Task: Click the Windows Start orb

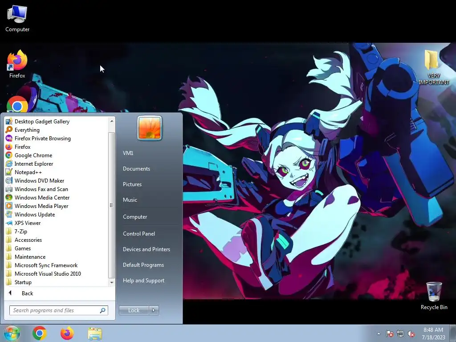Action: click(12, 333)
